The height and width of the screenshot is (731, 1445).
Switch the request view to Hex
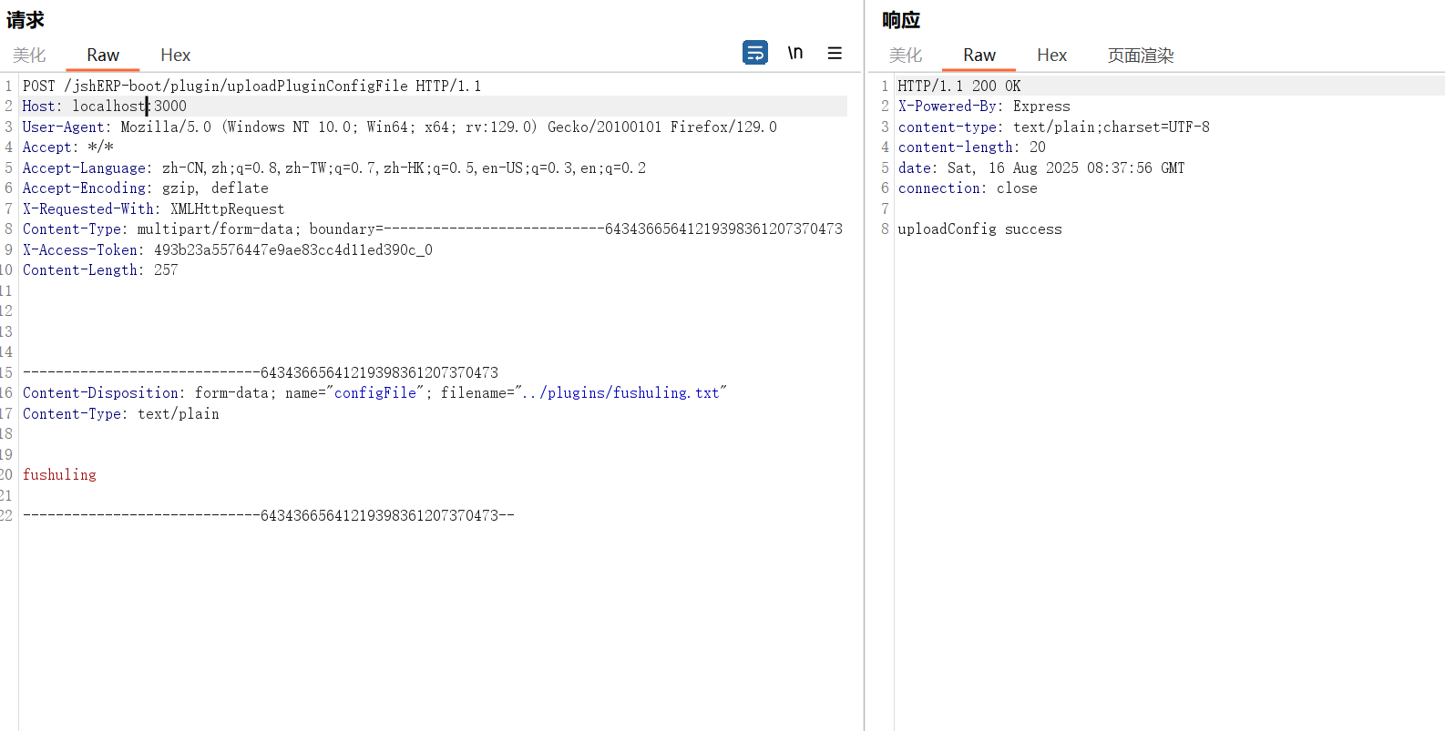click(175, 56)
